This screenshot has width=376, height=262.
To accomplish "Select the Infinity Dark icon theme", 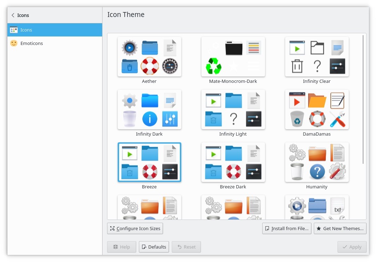I will coord(149,109).
